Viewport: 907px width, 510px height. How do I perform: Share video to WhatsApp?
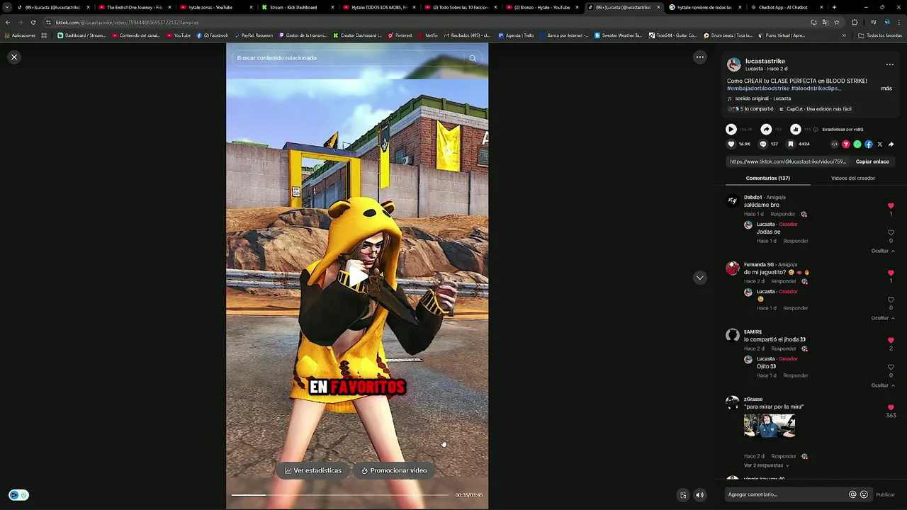tap(857, 144)
